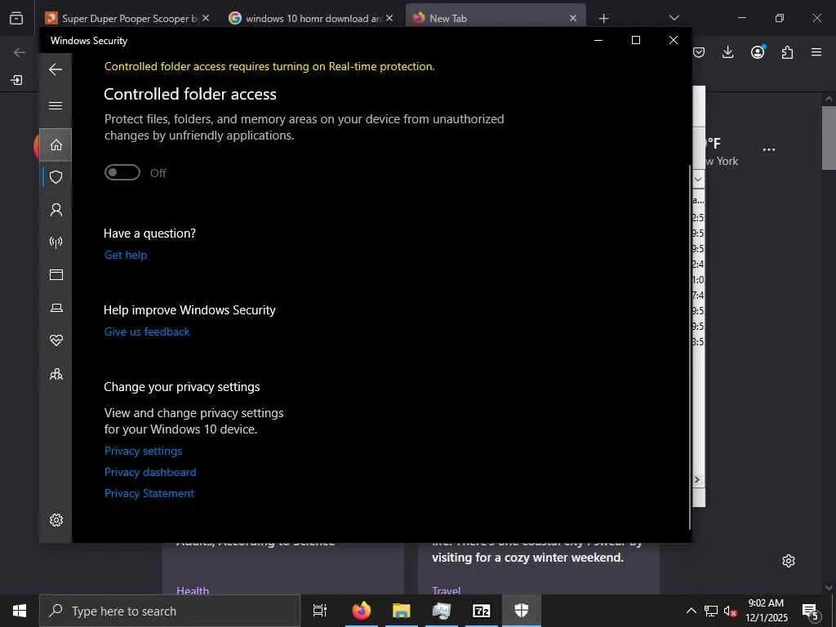
Task: Expand the list all tabs dropdown
Action: (x=674, y=18)
